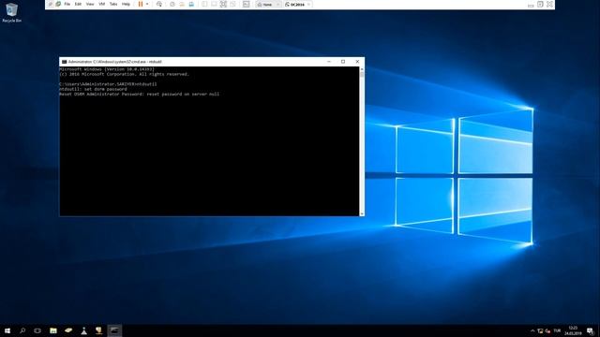The width and height of the screenshot is (600, 337).
Task: Click the cmd window scrollbar up arrow
Action: 362,69
